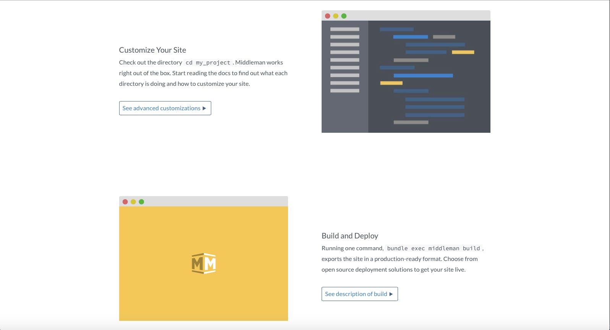This screenshot has height=330, width=610.
Task: Click arrow icon in See advanced customizations
Action: [x=204, y=108]
